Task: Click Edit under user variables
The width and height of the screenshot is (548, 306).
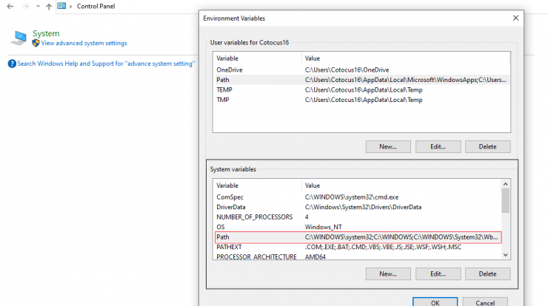Action: pyautogui.click(x=438, y=146)
